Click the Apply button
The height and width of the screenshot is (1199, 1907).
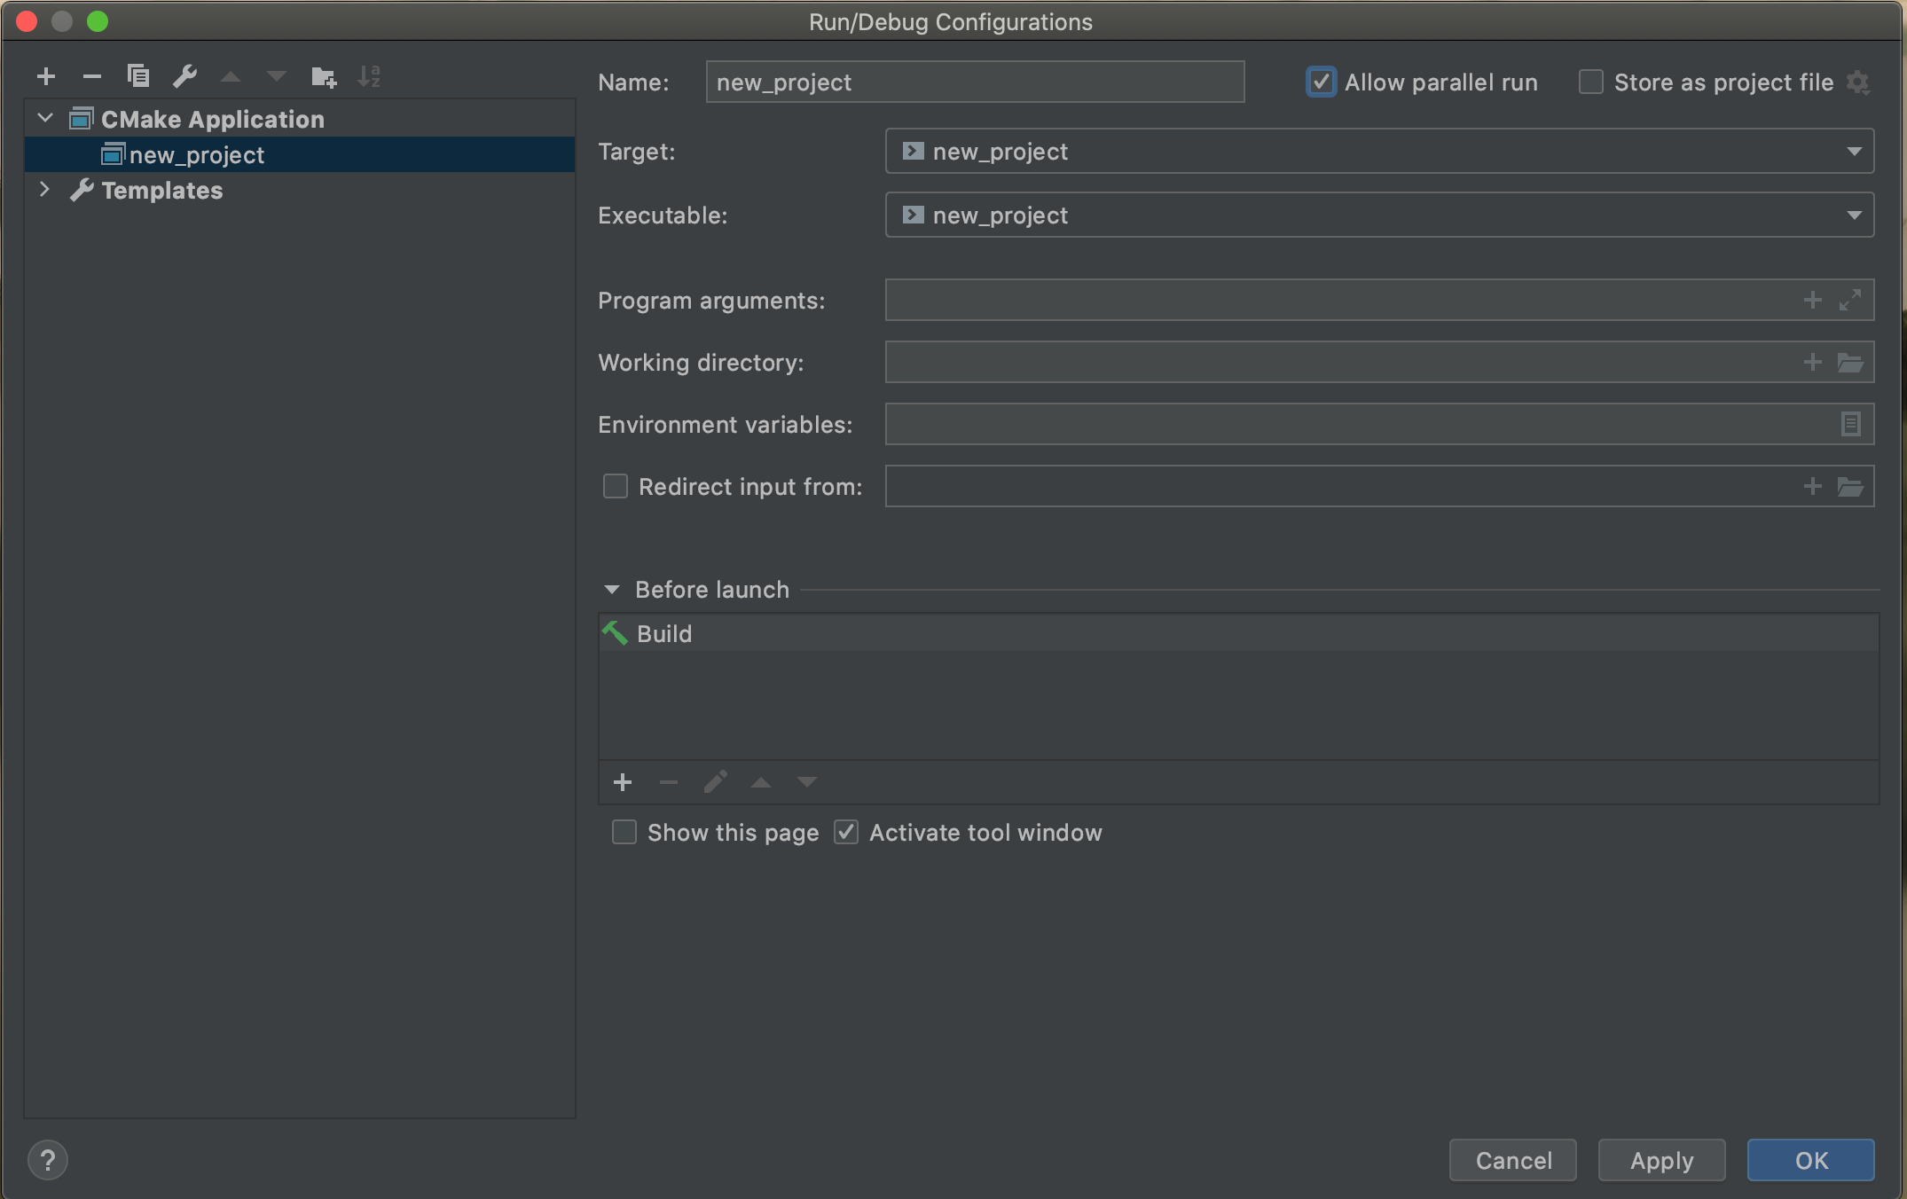click(1661, 1160)
